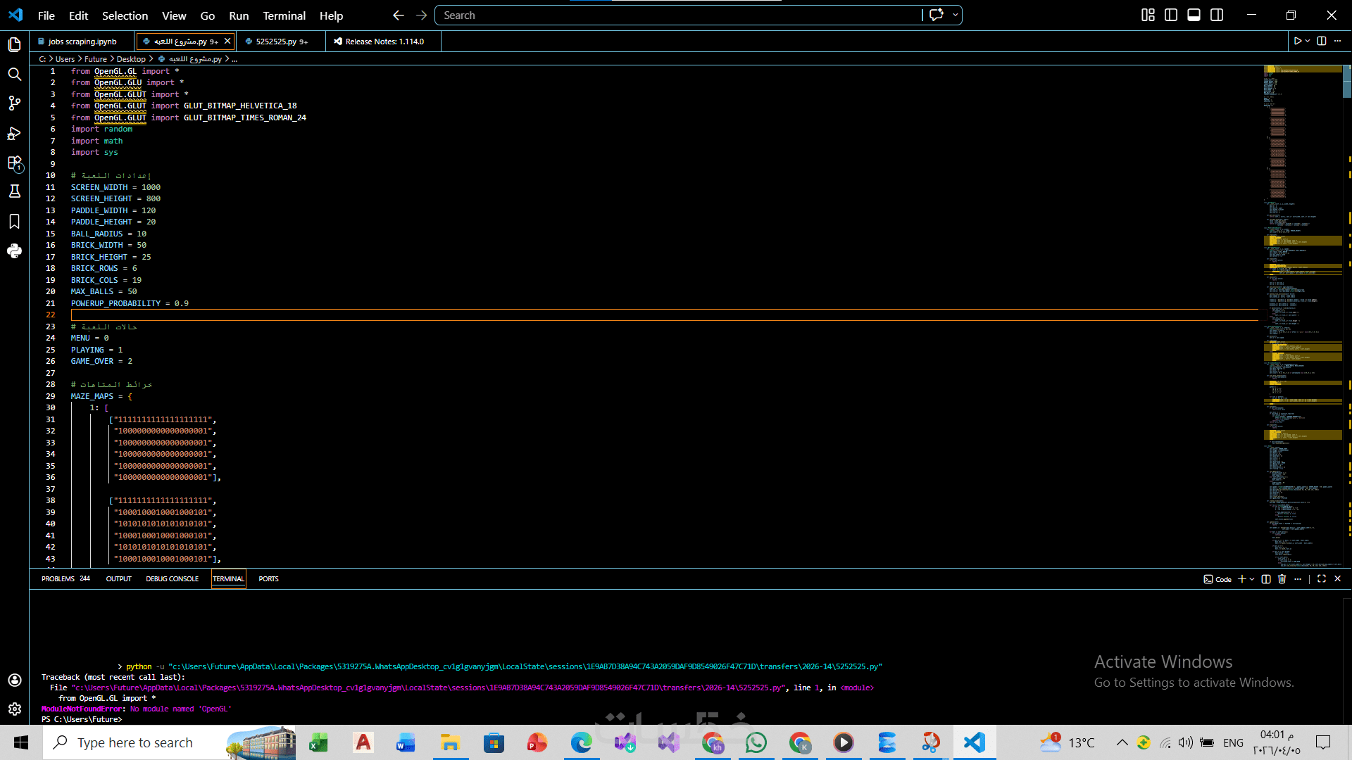
Task: Open Run and Debug view
Action: pos(14,133)
